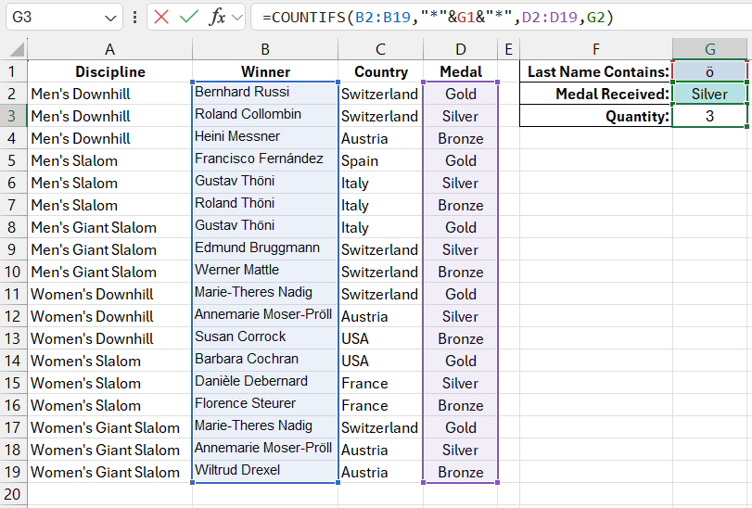This screenshot has width=752, height=508.
Task: Select the cell with Bernhard Russi
Action: [265, 94]
